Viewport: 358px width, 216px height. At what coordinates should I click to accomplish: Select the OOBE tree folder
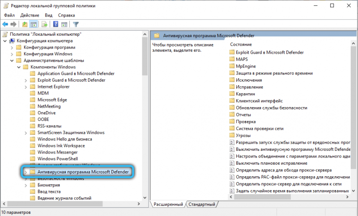(43, 119)
